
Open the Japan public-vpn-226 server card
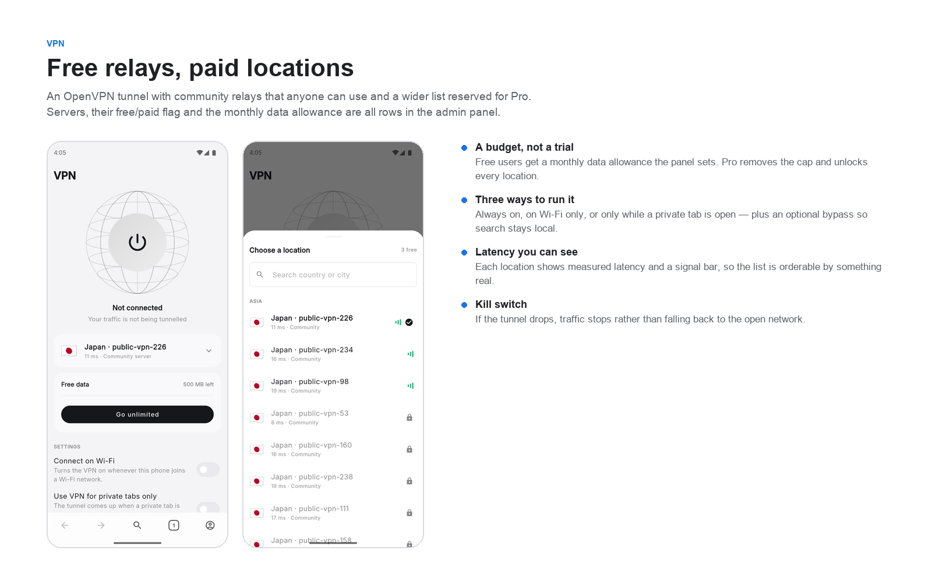[x=137, y=351]
